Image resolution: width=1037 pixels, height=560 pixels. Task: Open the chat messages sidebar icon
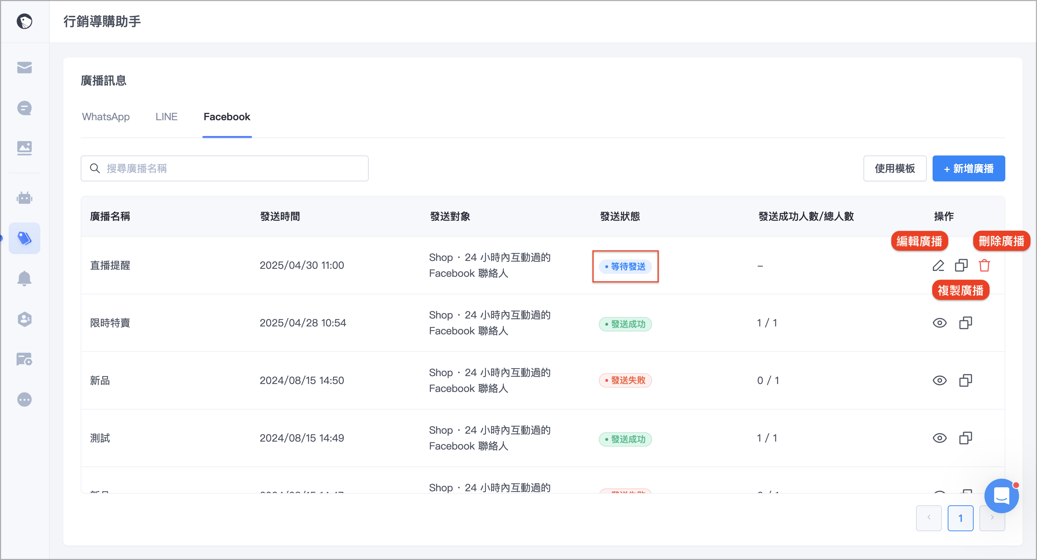[24, 108]
